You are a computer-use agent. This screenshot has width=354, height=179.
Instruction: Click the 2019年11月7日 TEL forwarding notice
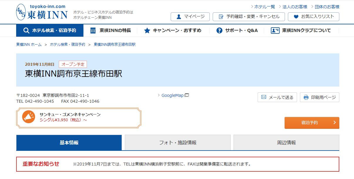[x=162, y=164]
